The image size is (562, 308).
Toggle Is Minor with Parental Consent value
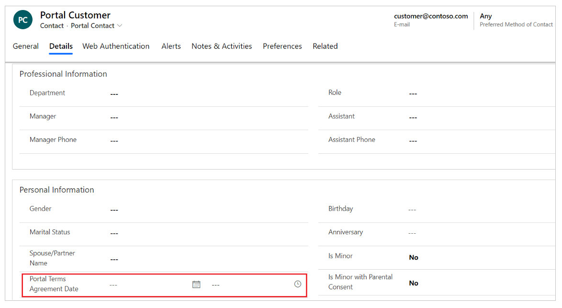pos(414,283)
